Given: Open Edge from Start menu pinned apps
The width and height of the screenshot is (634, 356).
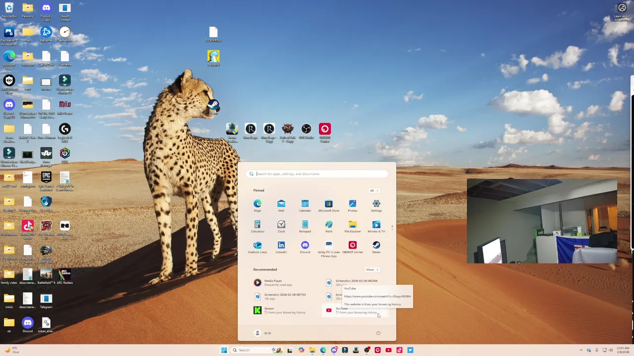Looking at the screenshot, I should click(258, 206).
